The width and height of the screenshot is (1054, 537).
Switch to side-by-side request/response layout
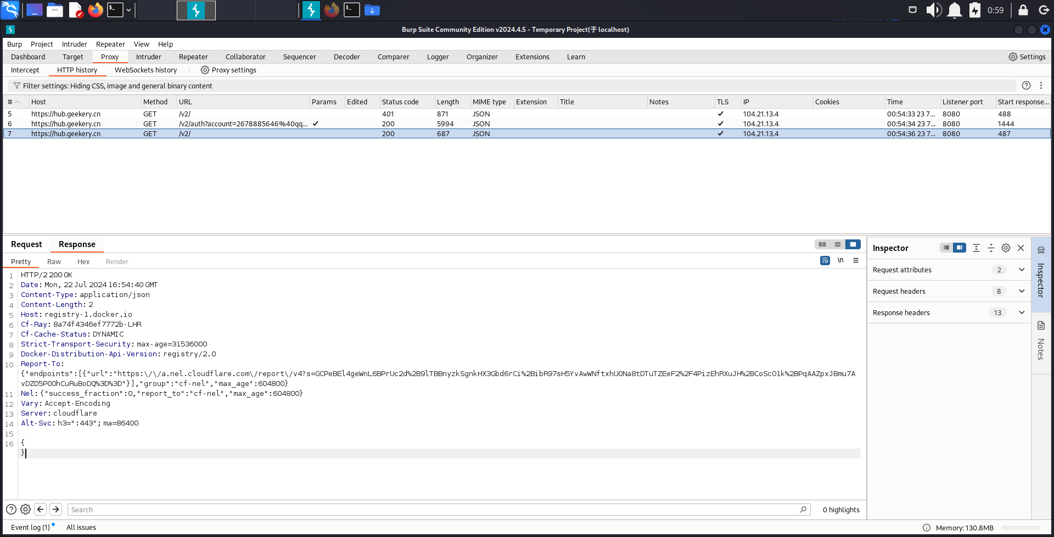click(822, 244)
